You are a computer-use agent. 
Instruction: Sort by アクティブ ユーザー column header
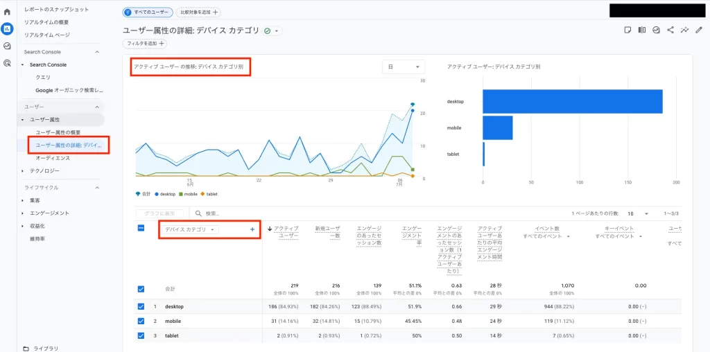pos(286,232)
